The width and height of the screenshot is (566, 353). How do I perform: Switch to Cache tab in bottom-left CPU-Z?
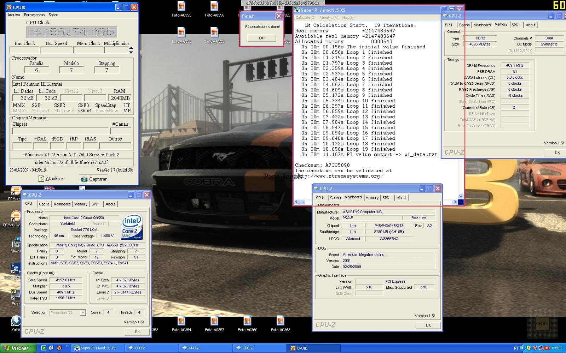pos(44,204)
